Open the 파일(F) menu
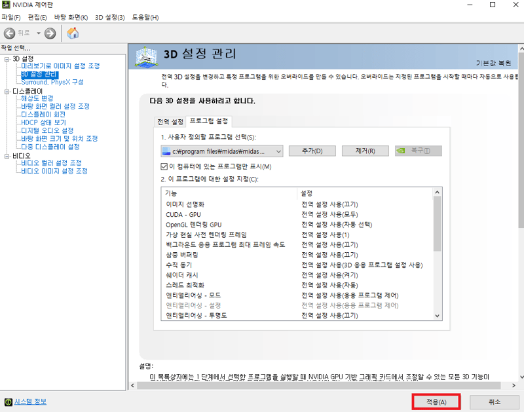Viewport: 524px width, 412px height. (11, 18)
